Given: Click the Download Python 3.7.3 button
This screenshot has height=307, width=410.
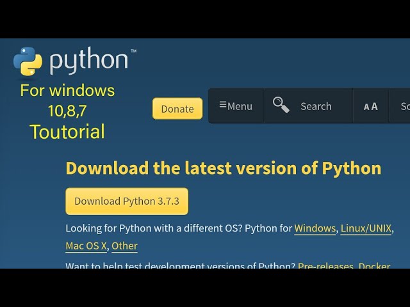Looking at the screenshot, I should click(x=127, y=201).
